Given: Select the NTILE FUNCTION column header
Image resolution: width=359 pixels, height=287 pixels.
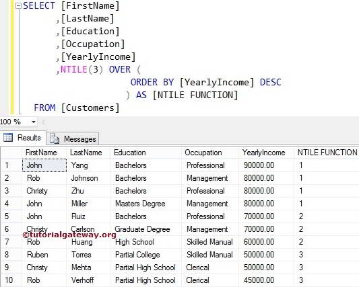Looking at the screenshot, I should click(327, 153).
